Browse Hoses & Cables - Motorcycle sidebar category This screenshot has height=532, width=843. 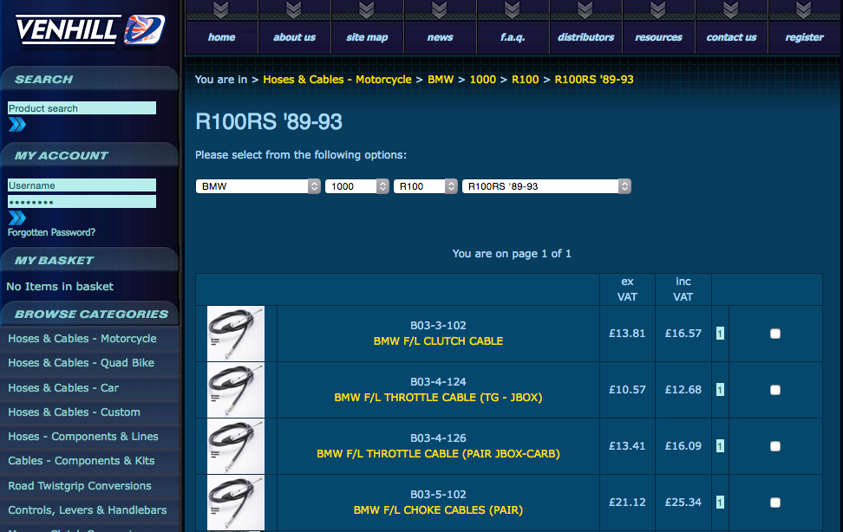tap(82, 339)
